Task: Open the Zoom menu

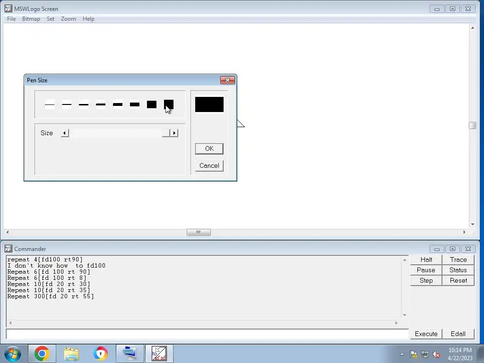Action: point(69,19)
